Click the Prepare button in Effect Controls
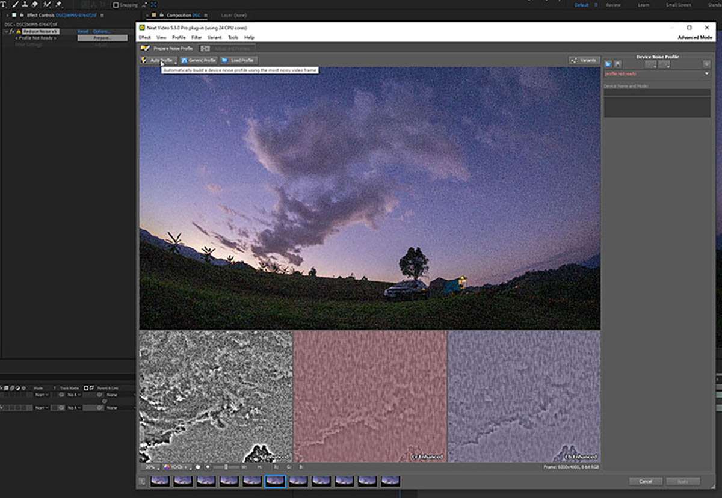Image resolution: width=722 pixels, height=498 pixels. [x=102, y=38]
